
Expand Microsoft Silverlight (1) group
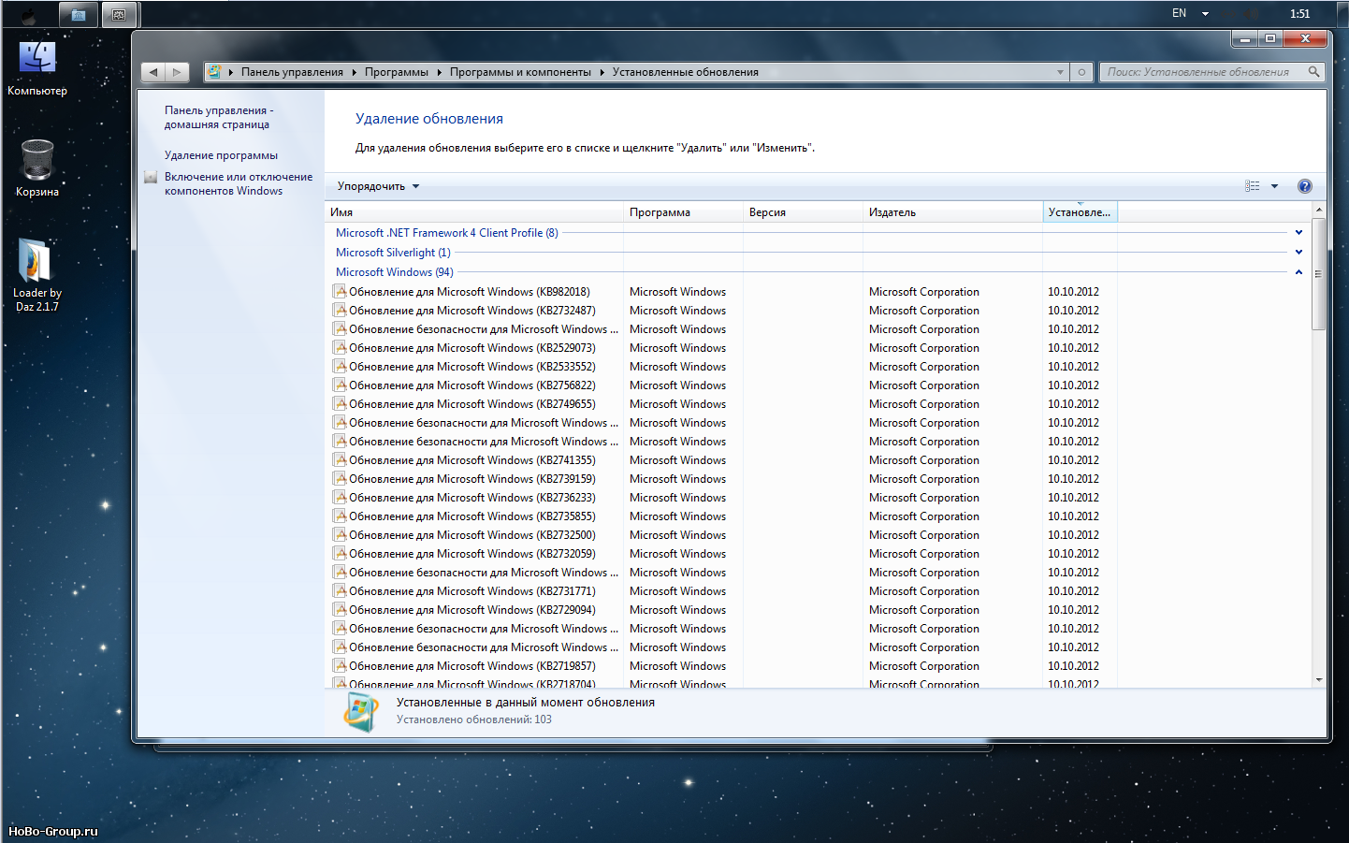tap(1298, 253)
